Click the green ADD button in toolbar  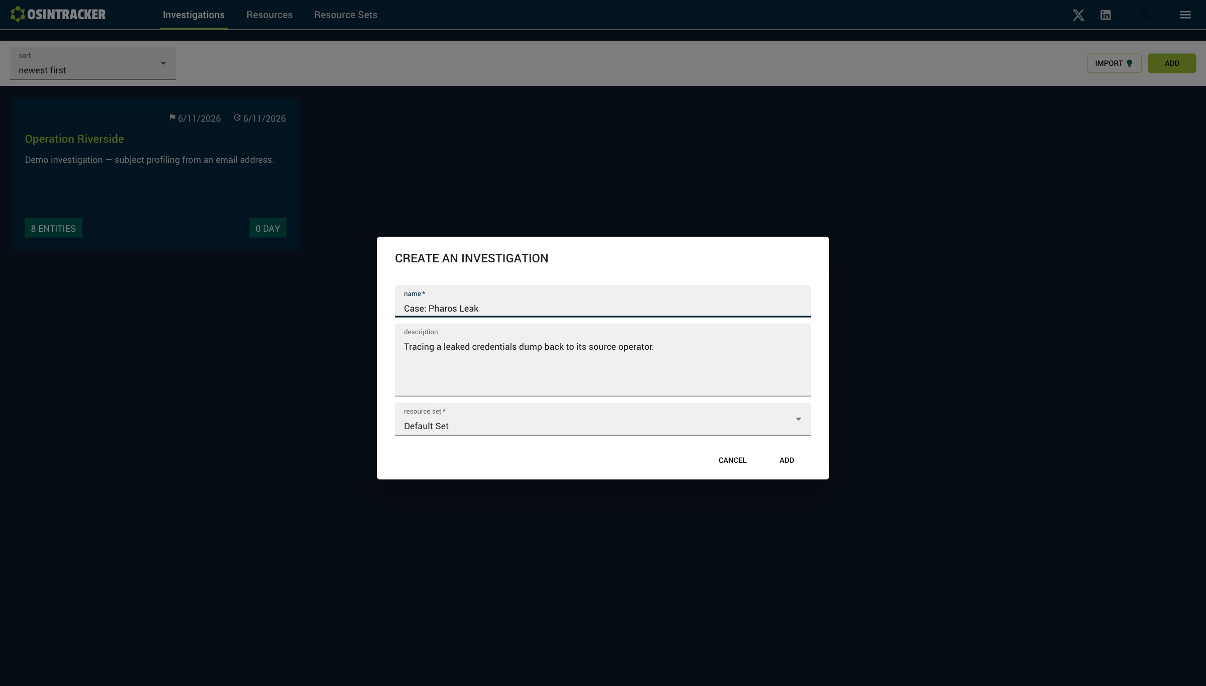(1172, 63)
